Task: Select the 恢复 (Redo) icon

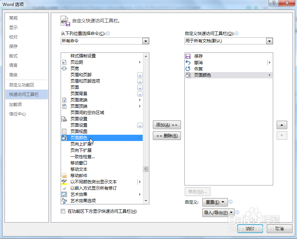Action: coord(188,69)
